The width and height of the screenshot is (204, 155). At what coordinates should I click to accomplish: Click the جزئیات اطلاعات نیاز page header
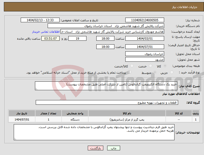pyautogui.click(x=185, y=7)
